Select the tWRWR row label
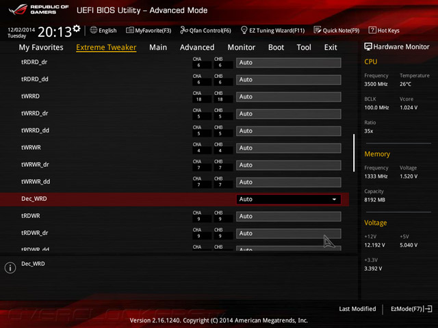 pos(31,148)
